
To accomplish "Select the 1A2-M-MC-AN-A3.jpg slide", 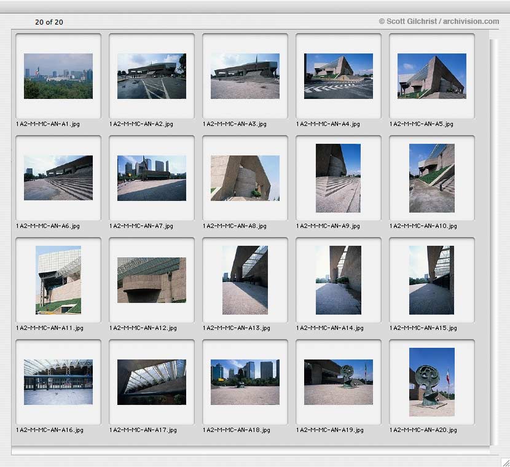I will pos(245,76).
